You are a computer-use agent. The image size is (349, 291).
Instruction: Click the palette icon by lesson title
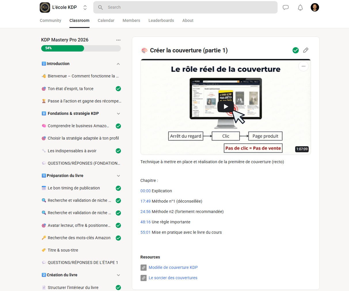(x=144, y=51)
